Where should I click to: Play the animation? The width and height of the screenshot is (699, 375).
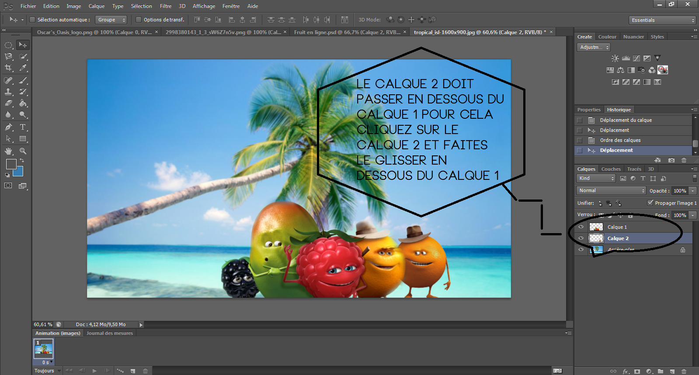(x=94, y=371)
